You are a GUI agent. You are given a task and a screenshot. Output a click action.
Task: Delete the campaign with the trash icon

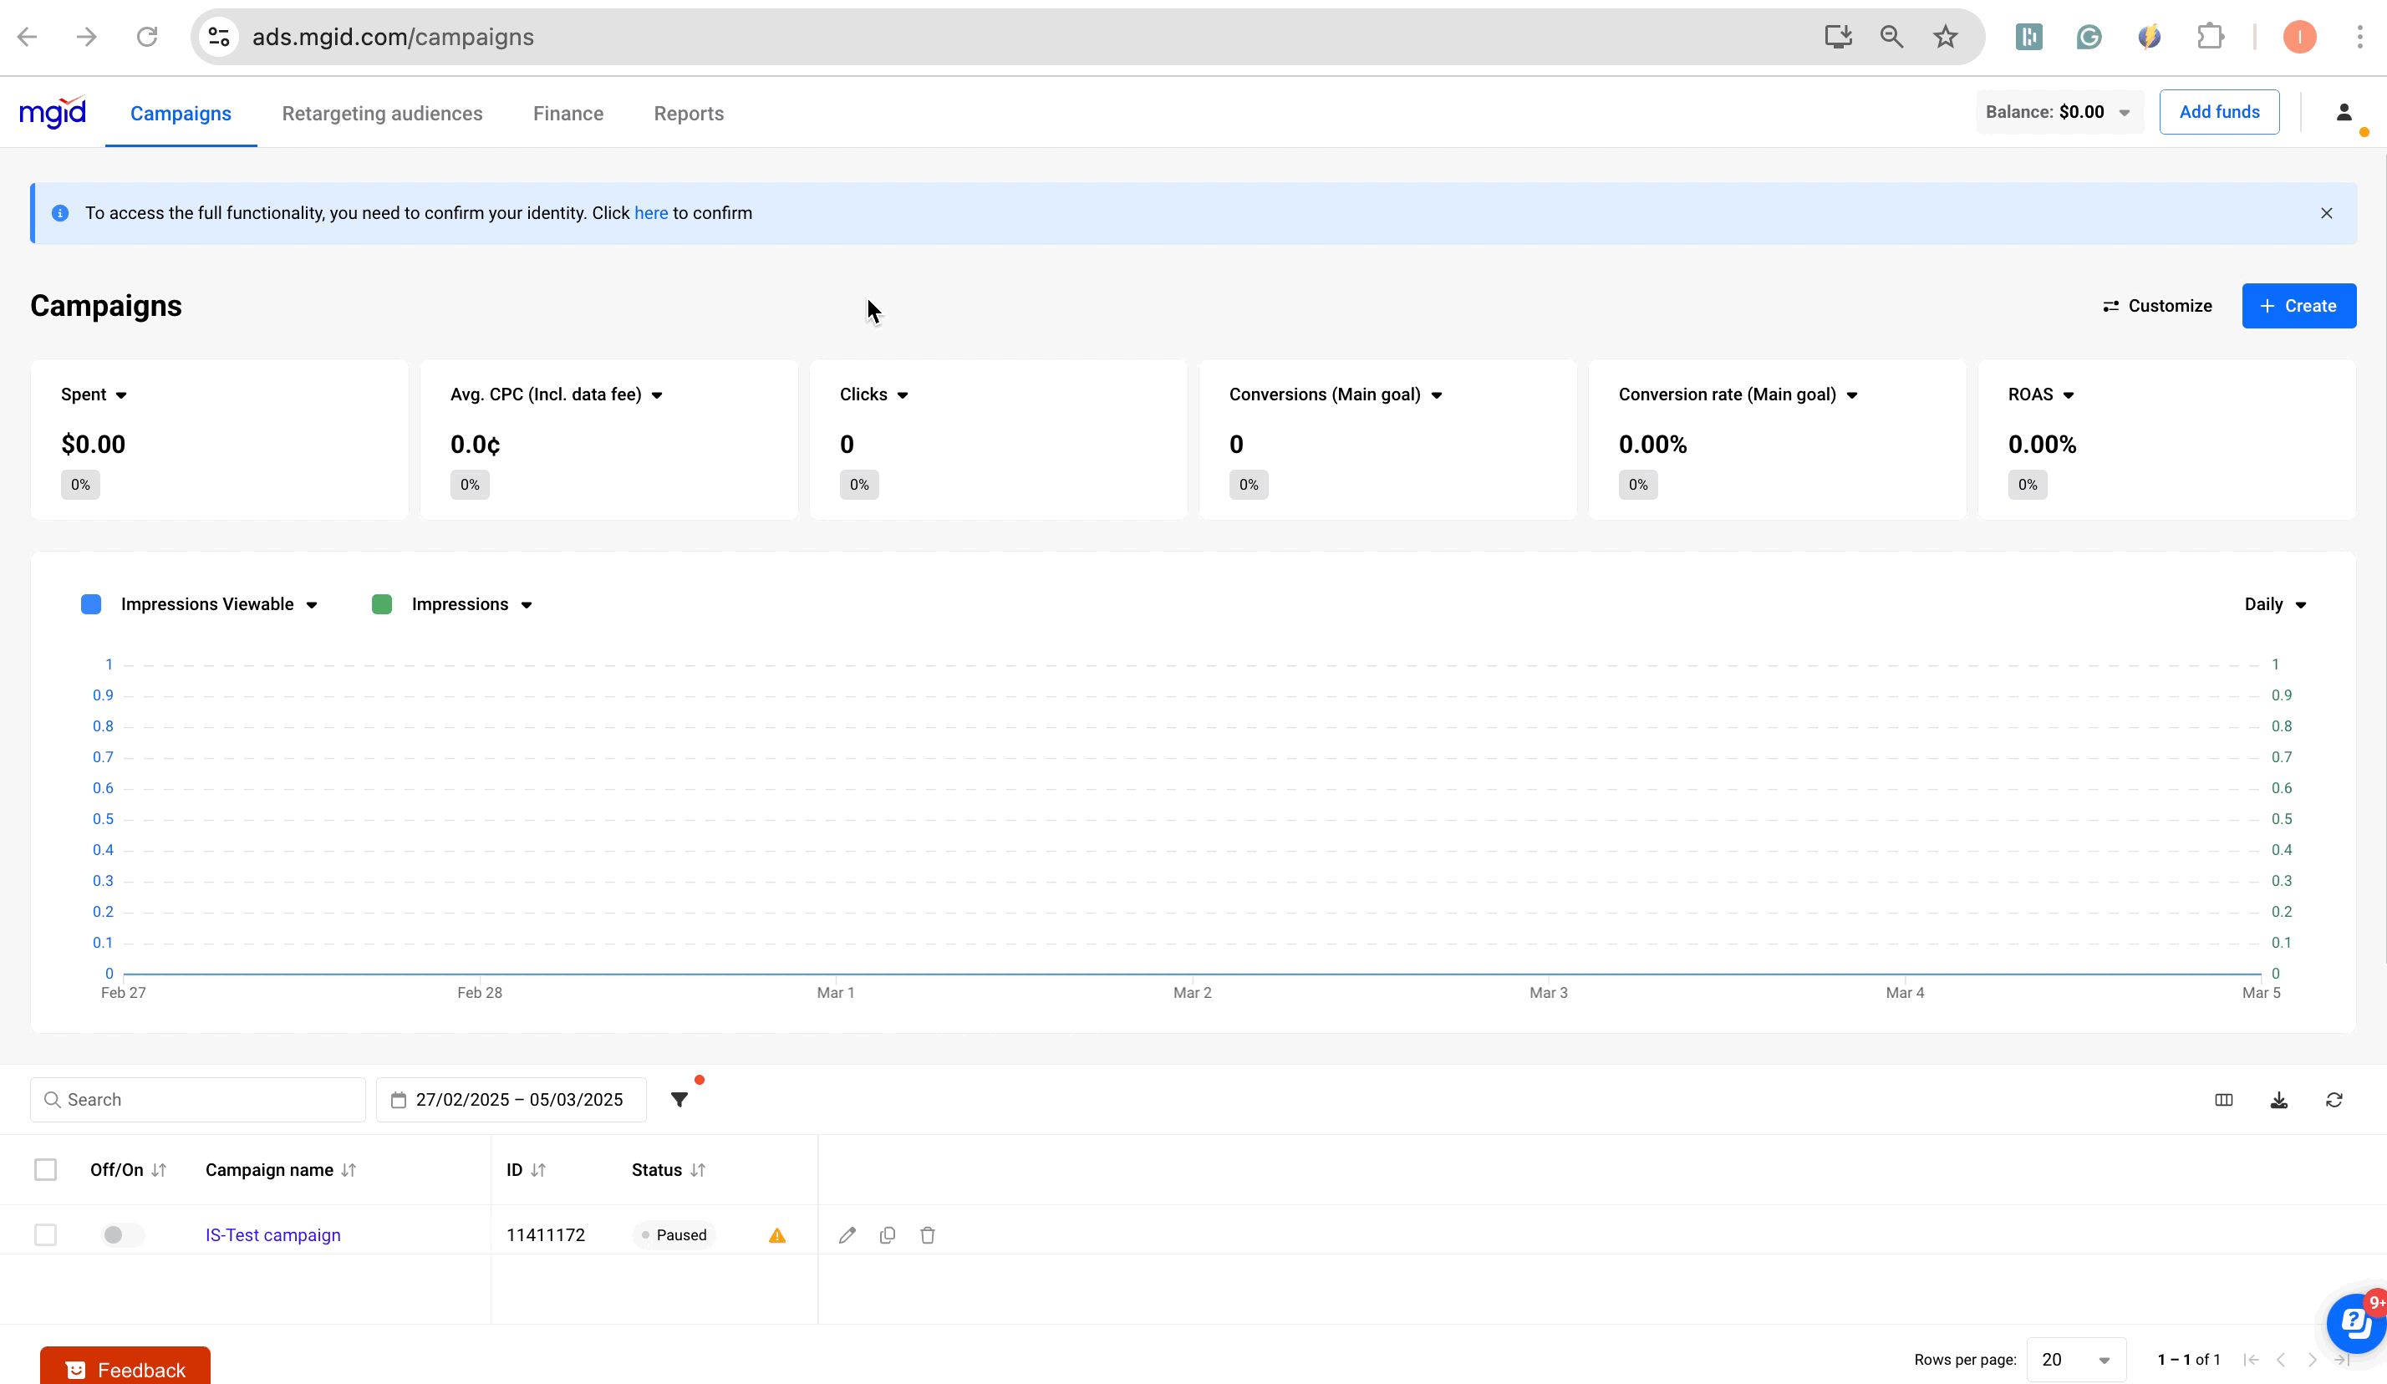click(928, 1234)
